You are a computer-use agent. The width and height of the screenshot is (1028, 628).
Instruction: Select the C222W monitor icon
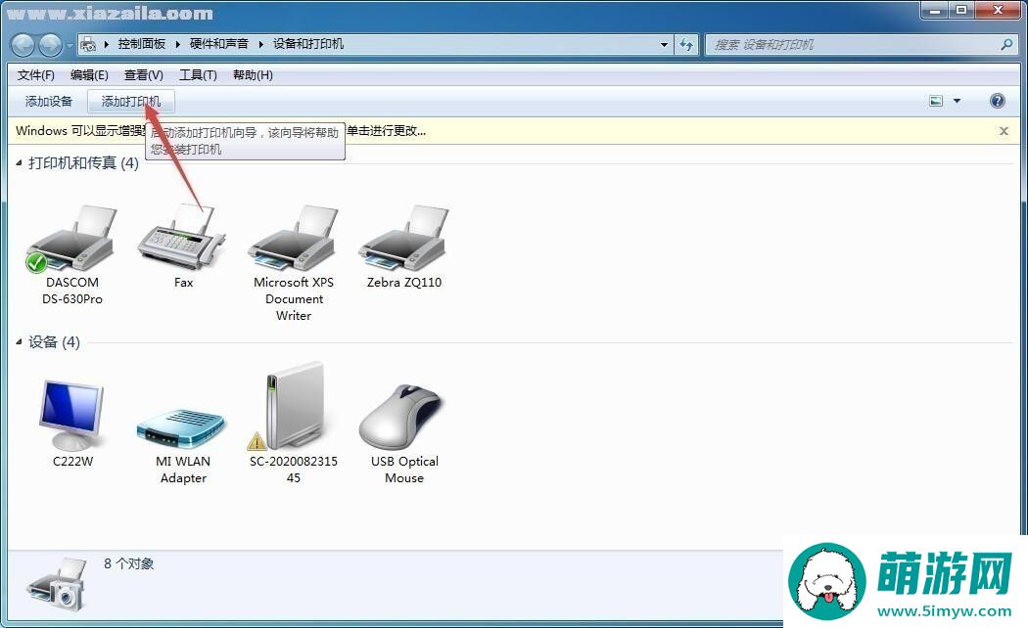pos(71,414)
